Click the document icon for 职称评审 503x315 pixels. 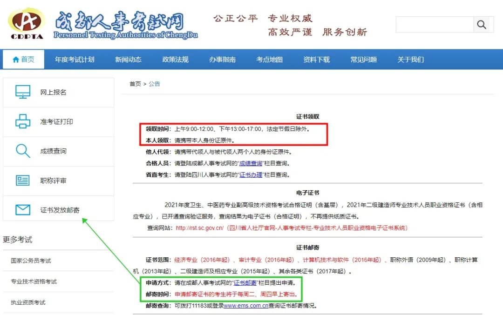[x=23, y=181]
